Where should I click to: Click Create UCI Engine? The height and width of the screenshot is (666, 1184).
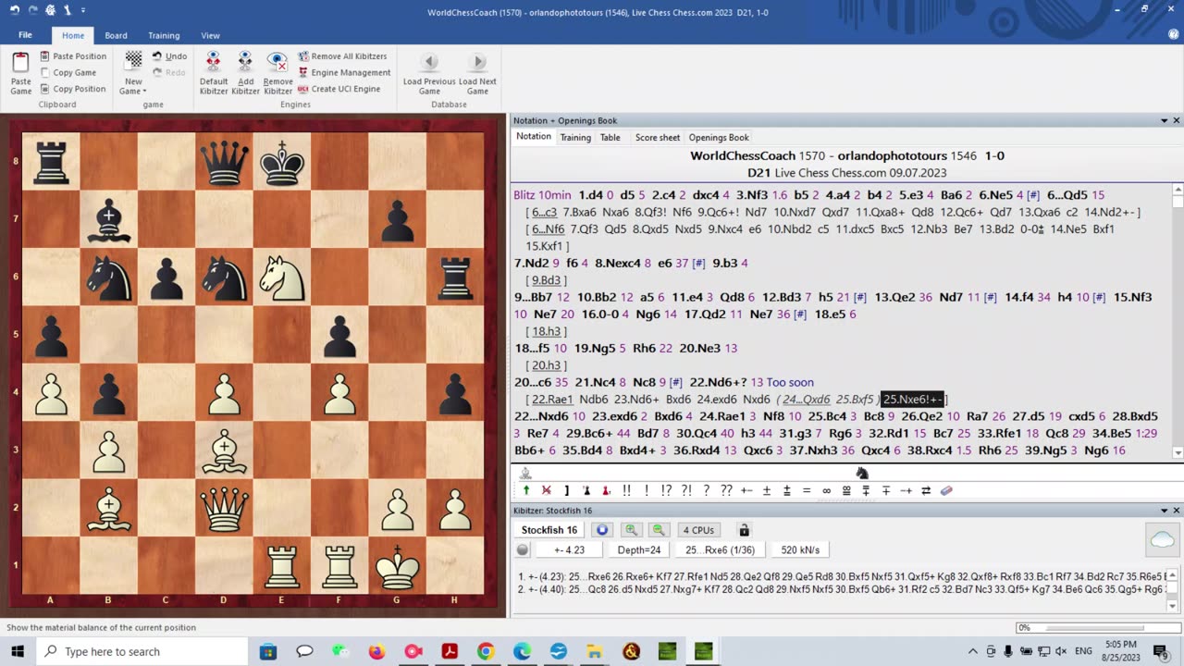tap(339, 89)
